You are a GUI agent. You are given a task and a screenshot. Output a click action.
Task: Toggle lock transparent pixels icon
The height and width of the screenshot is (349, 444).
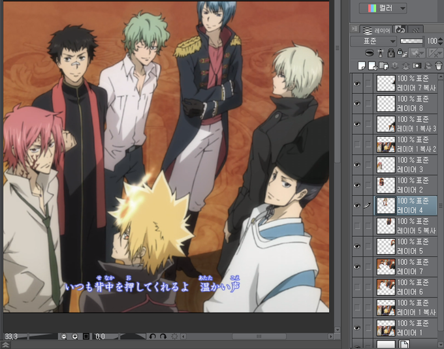point(402,53)
